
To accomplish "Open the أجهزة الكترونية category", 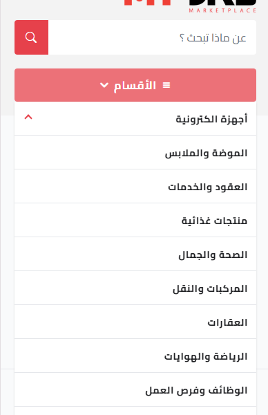I will tap(211, 119).
